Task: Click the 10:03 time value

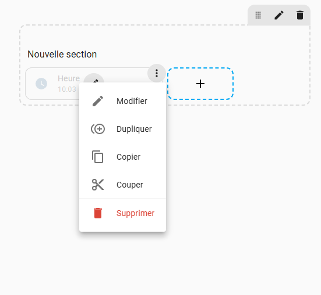Action: coord(67,89)
